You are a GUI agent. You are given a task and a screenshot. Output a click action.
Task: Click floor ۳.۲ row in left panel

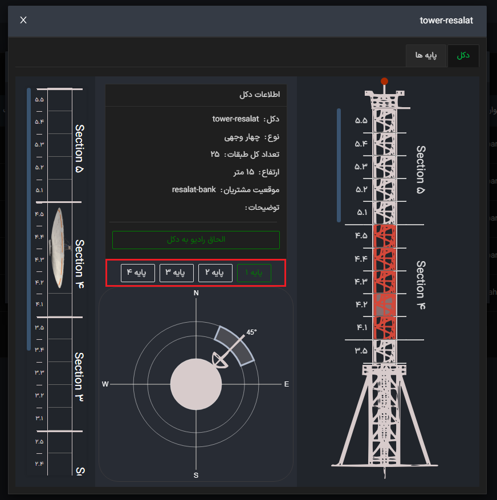coord(60,396)
